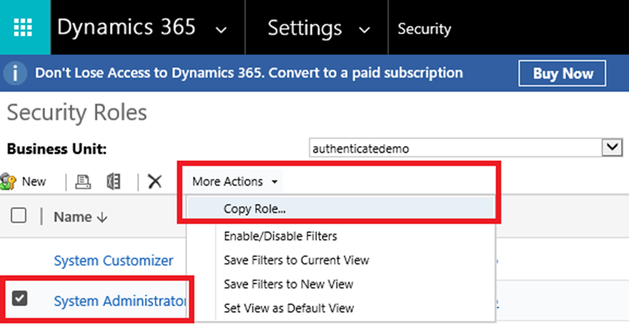This screenshot has width=629, height=331.
Task: Choose Enable/Disable Filters menu item
Action: pos(280,236)
